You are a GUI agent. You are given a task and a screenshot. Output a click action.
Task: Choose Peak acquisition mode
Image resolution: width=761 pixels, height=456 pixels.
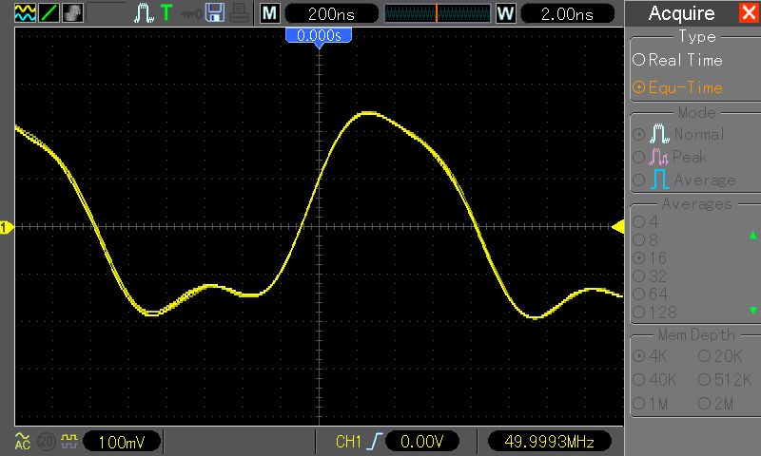coord(670,157)
